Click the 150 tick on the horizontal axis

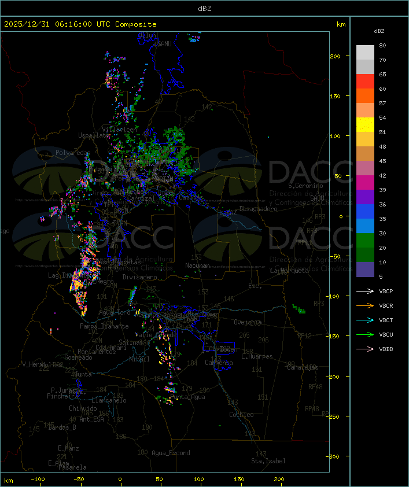click(239, 479)
